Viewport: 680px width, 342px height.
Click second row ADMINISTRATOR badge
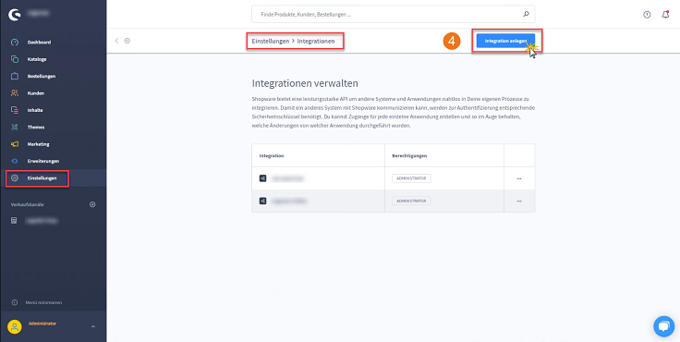[x=411, y=201]
